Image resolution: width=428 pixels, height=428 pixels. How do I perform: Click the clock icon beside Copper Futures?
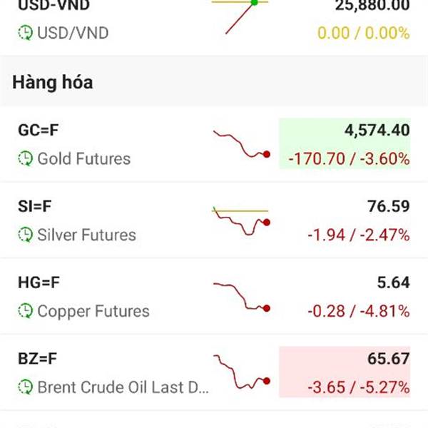26,311
